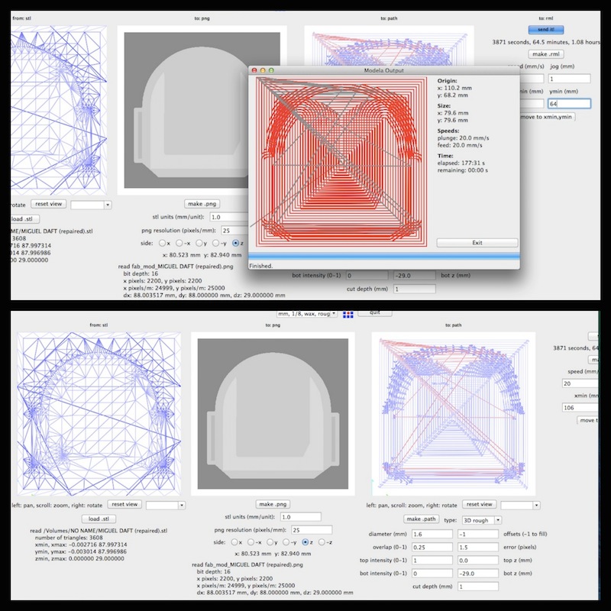Select side 'z' radio in lower window
This screenshot has height=611, width=611.
(305, 542)
